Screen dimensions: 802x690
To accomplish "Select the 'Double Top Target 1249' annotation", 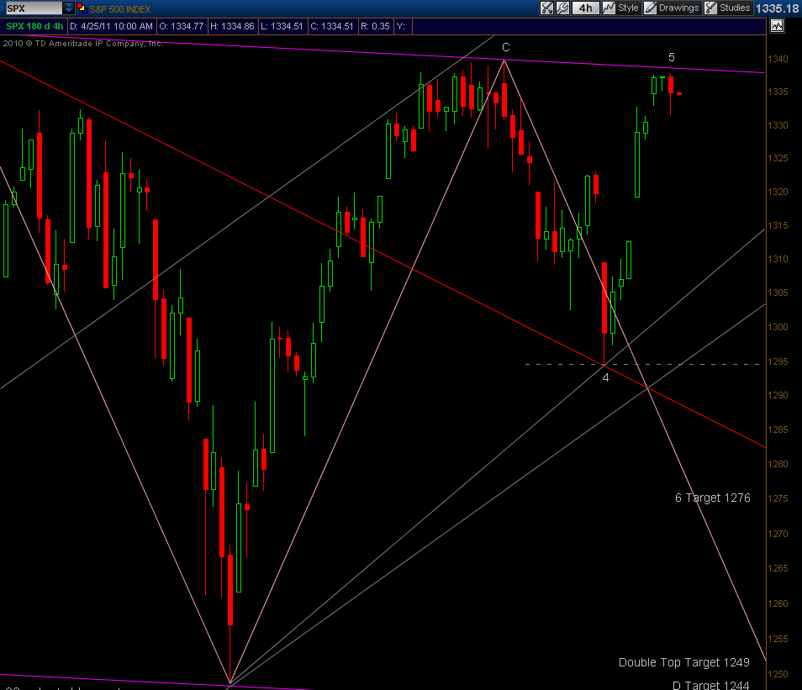I will [x=683, y=662].
